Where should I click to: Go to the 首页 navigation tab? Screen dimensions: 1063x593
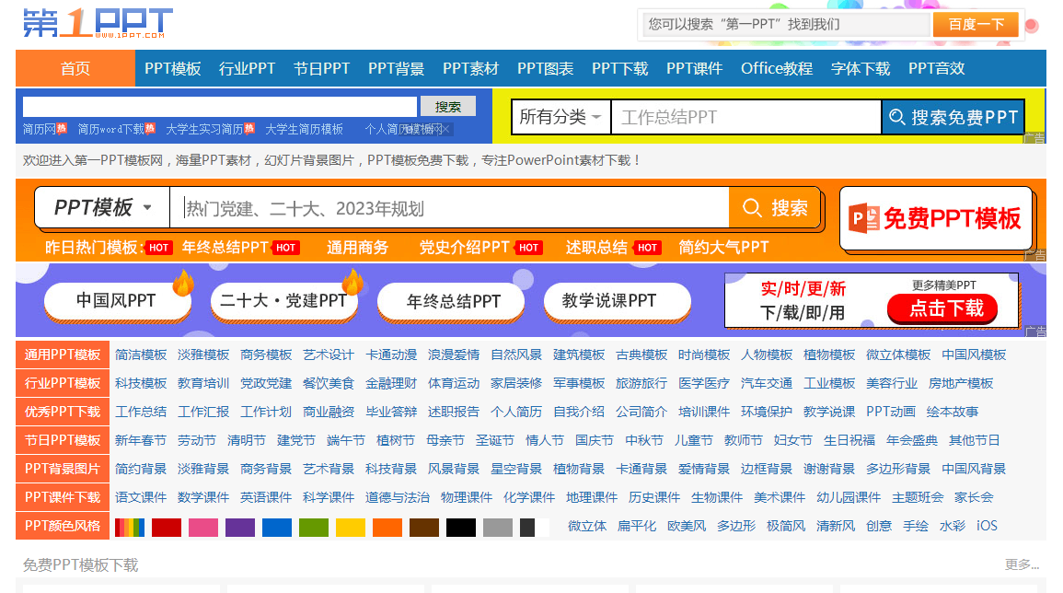coord(75,68)
